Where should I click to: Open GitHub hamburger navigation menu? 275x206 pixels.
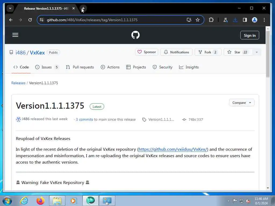(15, 35)
